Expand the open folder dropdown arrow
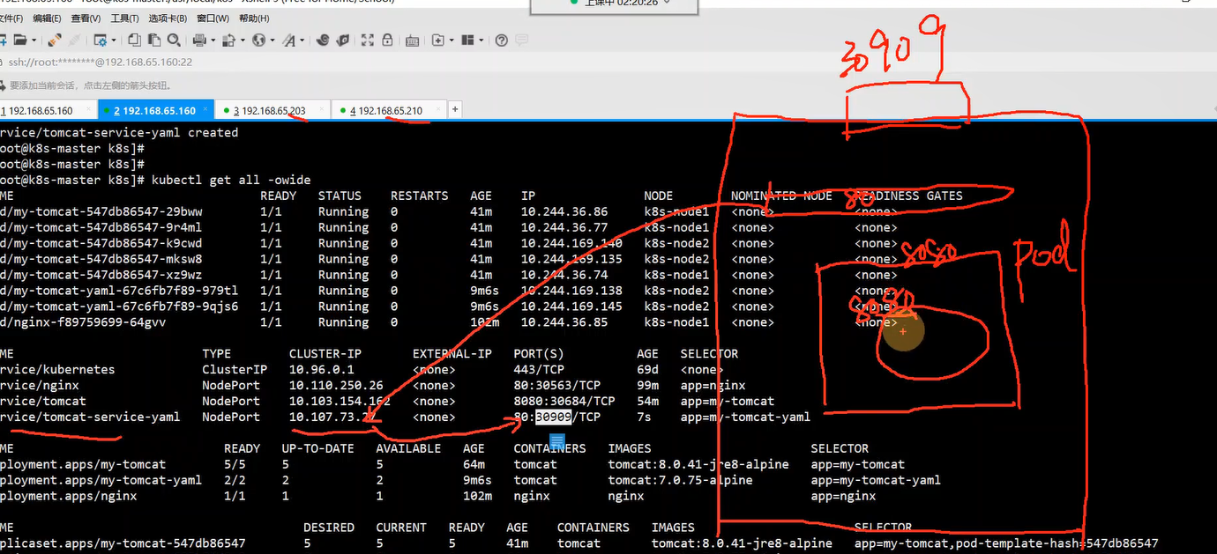The width and height of the screenshot is (1217, 554). click(x=34, y=40)
